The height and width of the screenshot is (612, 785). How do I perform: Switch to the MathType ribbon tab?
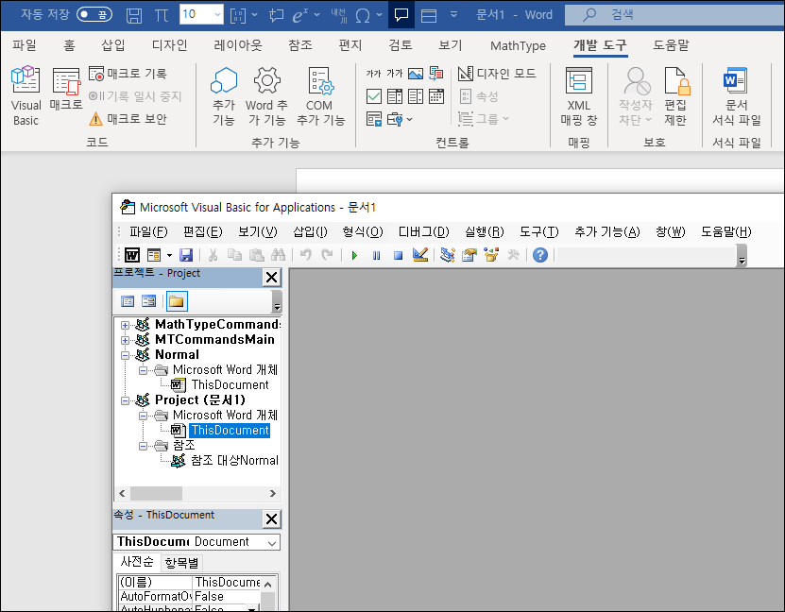click(518, 45)
